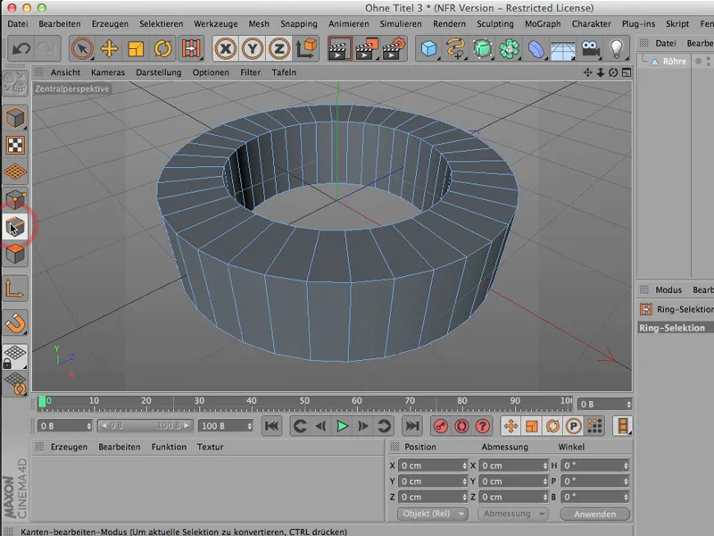Activate the Move tool
The width and height of the screenshot is (714, 536).
coord(109,48)
